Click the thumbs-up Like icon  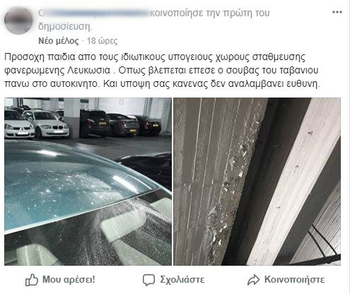(32, 280)
